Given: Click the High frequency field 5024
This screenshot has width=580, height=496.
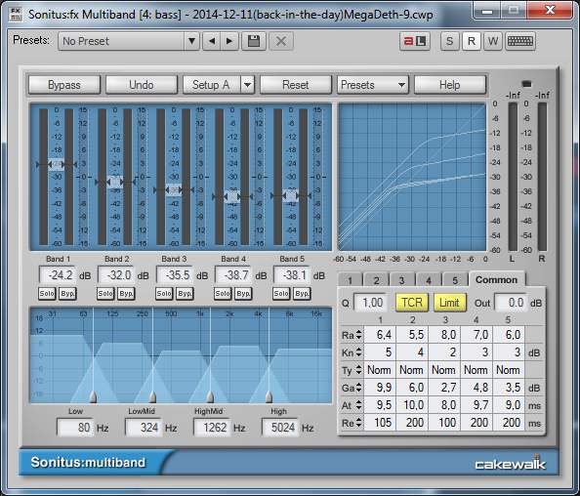Looking at the screenshot, I should point(280,428).
